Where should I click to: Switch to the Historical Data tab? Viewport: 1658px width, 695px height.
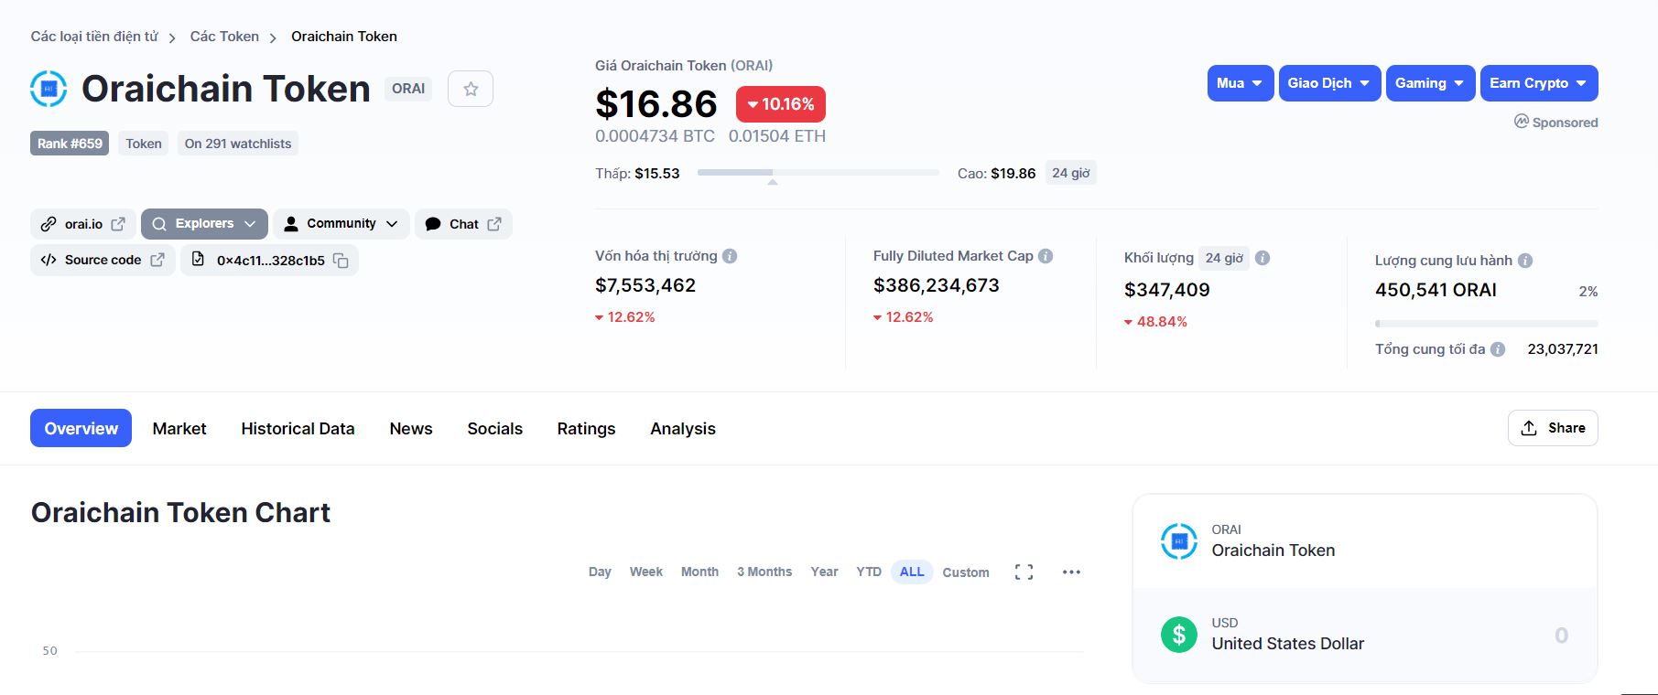298,428
